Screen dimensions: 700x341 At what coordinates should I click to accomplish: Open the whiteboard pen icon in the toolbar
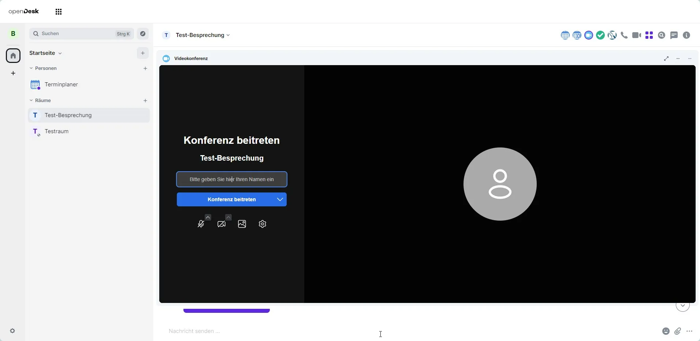[x=612, y=35]
